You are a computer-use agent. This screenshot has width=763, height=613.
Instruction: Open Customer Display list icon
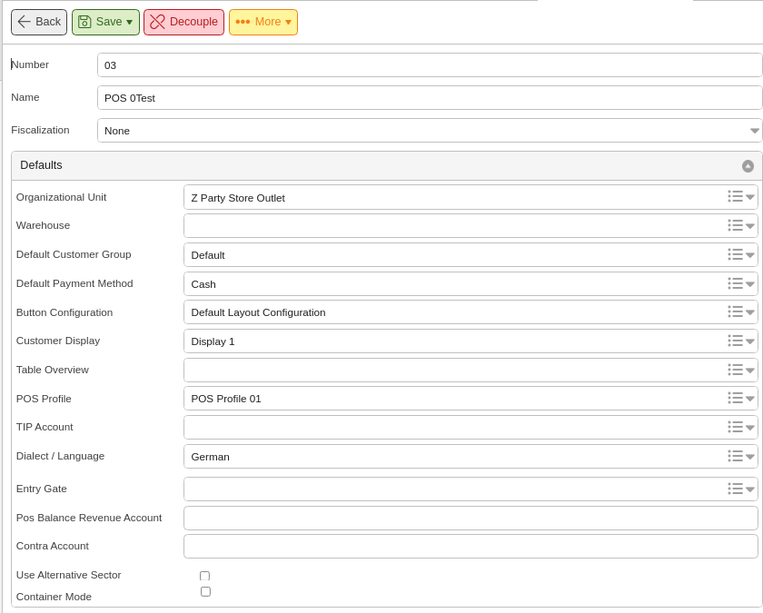click(735, 341)
